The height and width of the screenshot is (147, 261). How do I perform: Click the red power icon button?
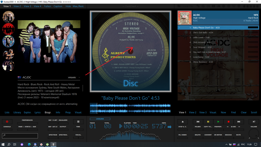(7, 122)
